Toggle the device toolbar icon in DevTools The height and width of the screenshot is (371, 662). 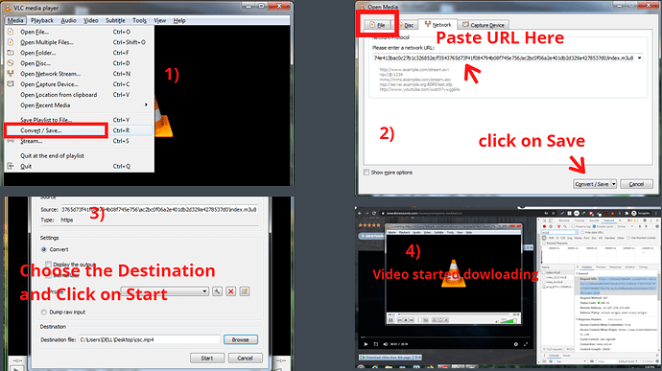pyautogui.click(x=551, y=220)
